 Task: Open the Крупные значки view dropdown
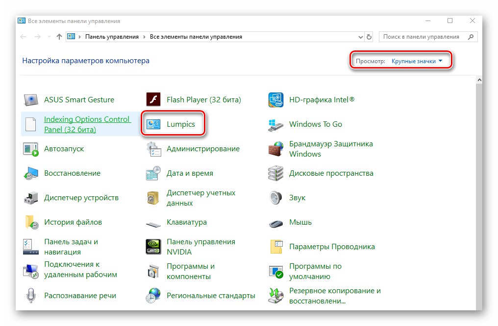tap(417, 61)
